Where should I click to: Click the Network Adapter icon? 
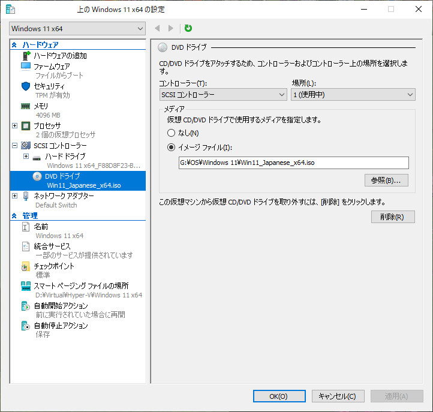coord(26,196)
